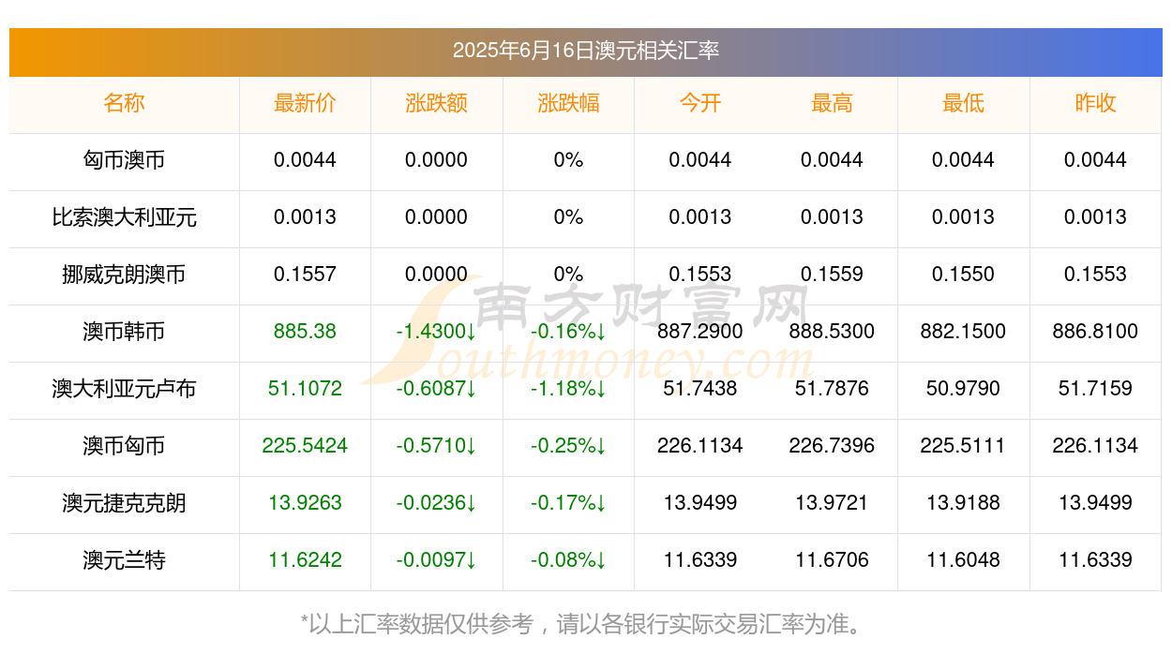Select the 今开 column header

pos(700,103)
